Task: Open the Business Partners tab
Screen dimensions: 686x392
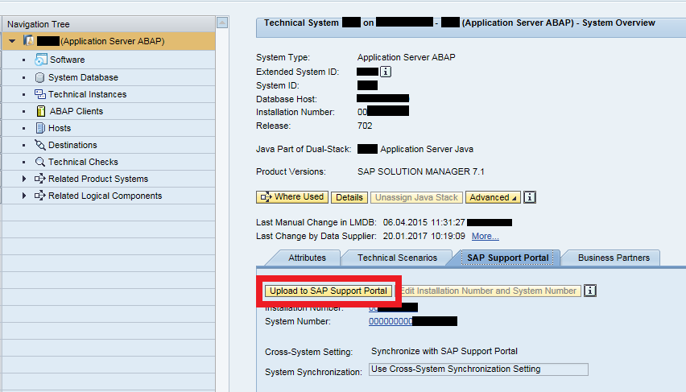Action: (614, 258)
